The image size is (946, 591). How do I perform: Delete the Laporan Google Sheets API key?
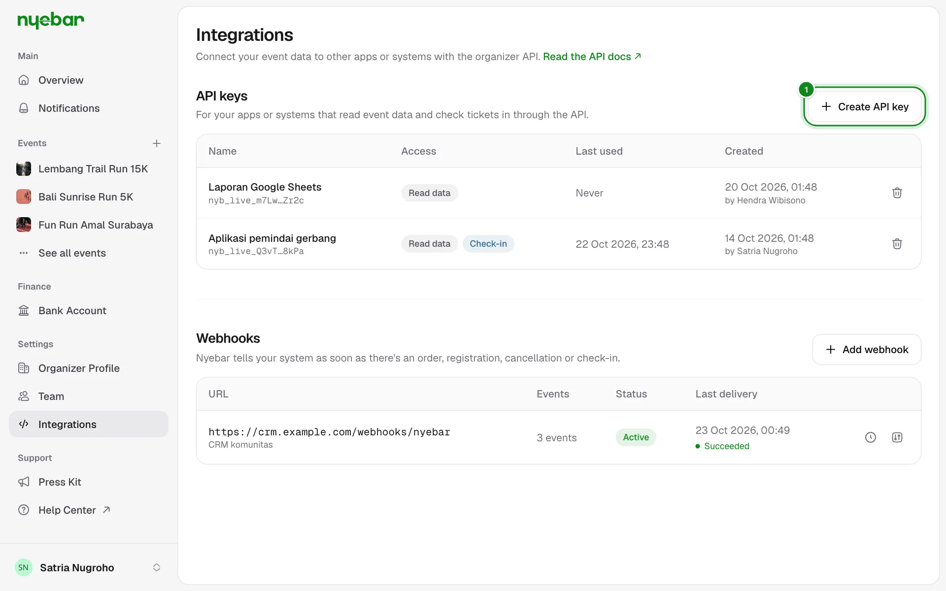pos(897,193)
